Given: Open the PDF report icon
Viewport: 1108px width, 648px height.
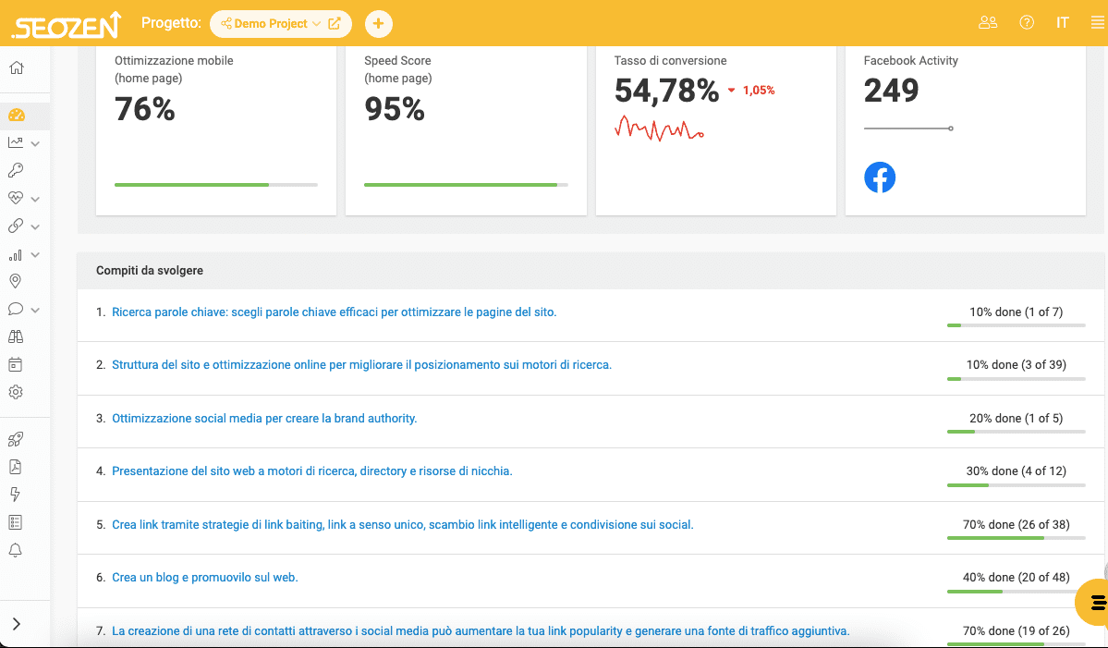Looking at the screenshot, I should pyautogui.click(x=16, y=467).
